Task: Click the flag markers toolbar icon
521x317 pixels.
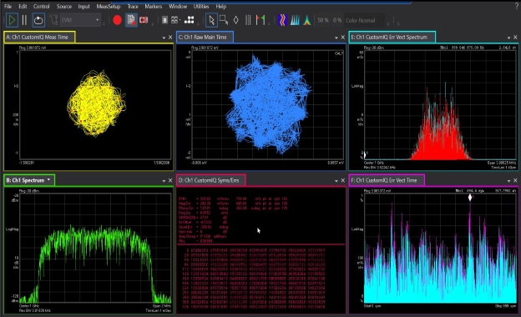Action: [x=260, y=20]
